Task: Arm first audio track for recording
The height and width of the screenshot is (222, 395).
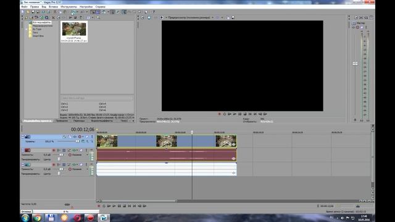Action: click(54, 150)
